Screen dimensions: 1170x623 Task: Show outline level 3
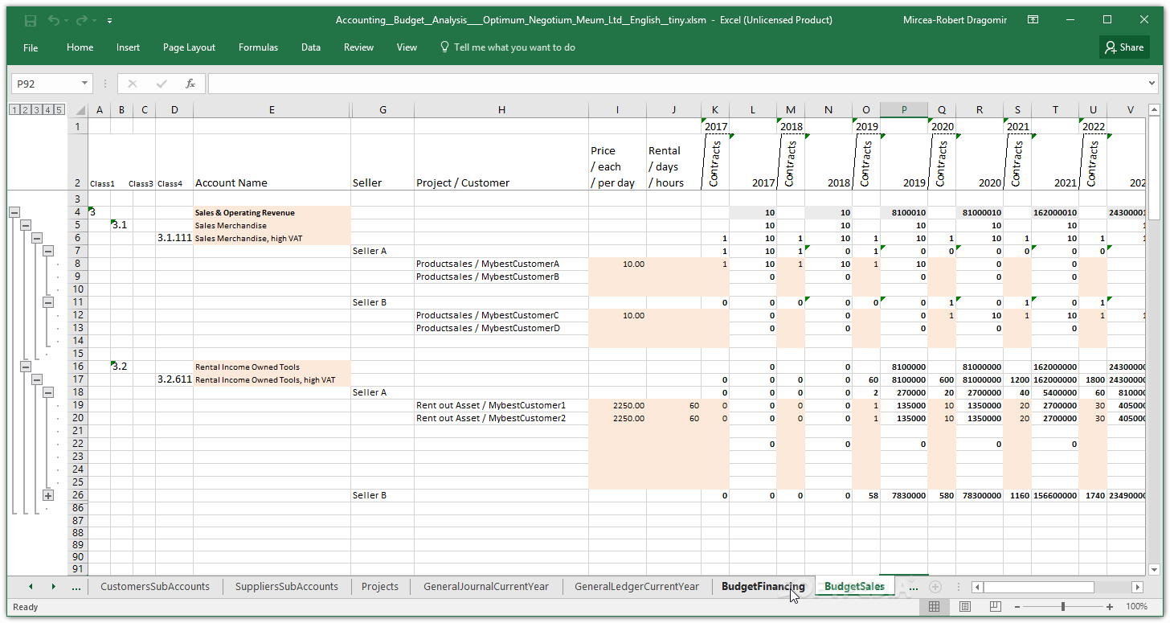coord(37,110)
